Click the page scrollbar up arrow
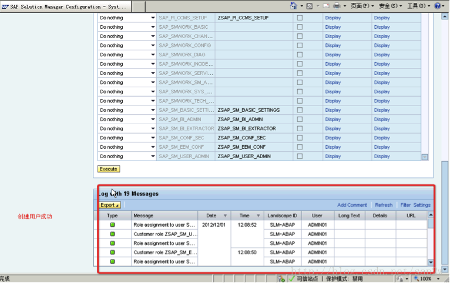450x283 pixels. 445,16
